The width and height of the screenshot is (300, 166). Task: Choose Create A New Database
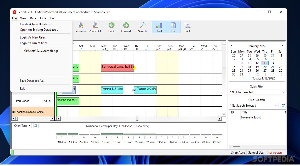pyautogui.click(x=37, y=24)
